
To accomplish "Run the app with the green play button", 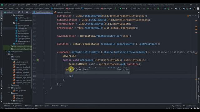I will coord(148,8).
